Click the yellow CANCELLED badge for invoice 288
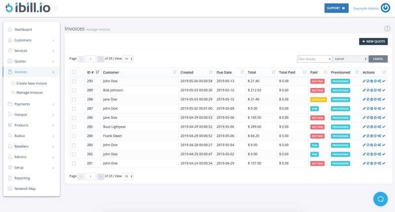Screen dimensions: 395x212 pos(318,99)
